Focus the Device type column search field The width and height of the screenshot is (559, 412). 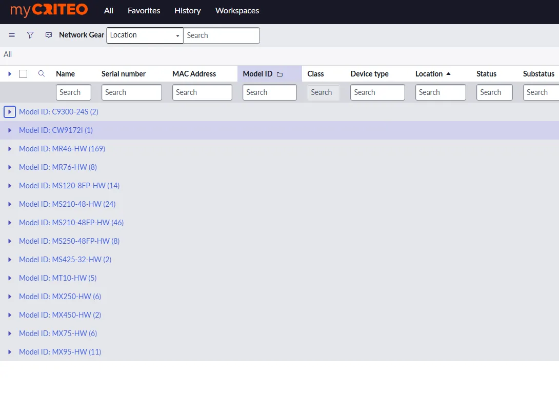(377, 92)
